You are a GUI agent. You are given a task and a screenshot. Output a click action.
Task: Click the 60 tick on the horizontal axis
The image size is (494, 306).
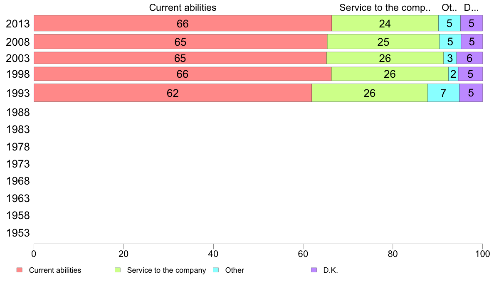pyautogui.click(x=303, y=254)
